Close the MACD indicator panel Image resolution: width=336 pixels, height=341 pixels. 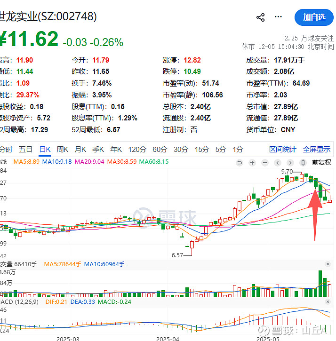328,301
